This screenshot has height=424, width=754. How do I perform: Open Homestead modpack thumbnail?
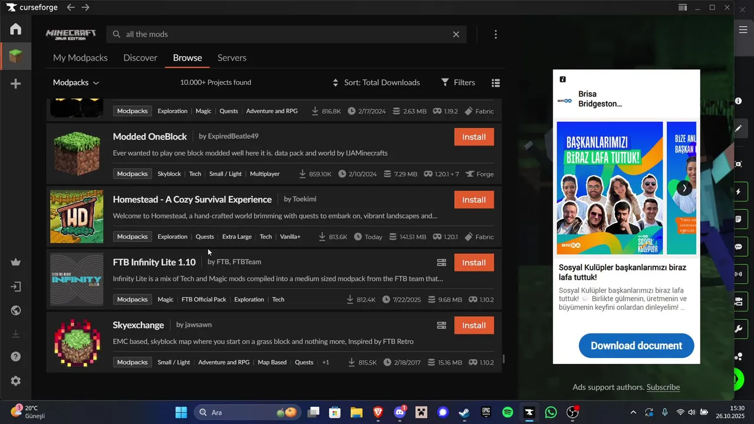77,216
